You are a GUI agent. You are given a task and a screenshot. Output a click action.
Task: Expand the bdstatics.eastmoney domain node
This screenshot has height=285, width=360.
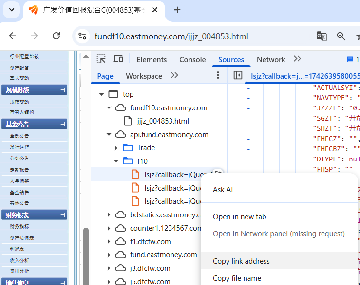tap(109, 215)
